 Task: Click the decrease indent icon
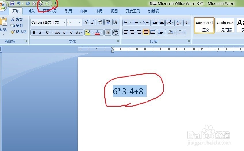pos(155,23)
